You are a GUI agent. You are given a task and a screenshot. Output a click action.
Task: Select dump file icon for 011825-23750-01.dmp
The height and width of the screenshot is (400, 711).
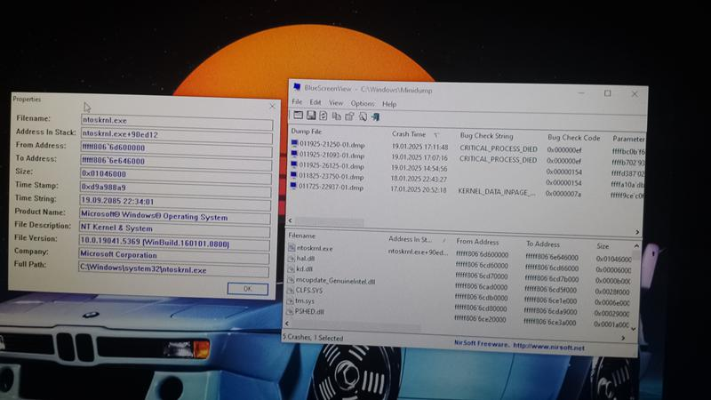coord(294,175)
